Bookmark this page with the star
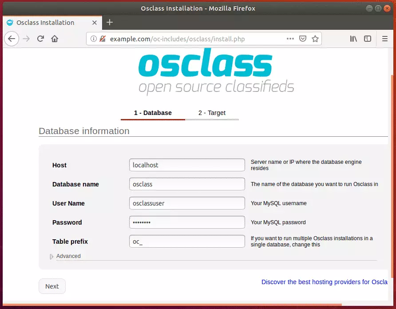Screen dimensions: 396x309 point(315,39)
